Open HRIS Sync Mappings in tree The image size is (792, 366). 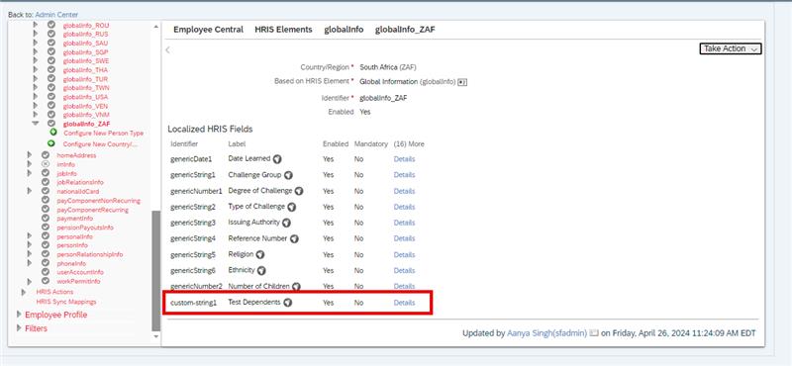[x=66, y=302]
